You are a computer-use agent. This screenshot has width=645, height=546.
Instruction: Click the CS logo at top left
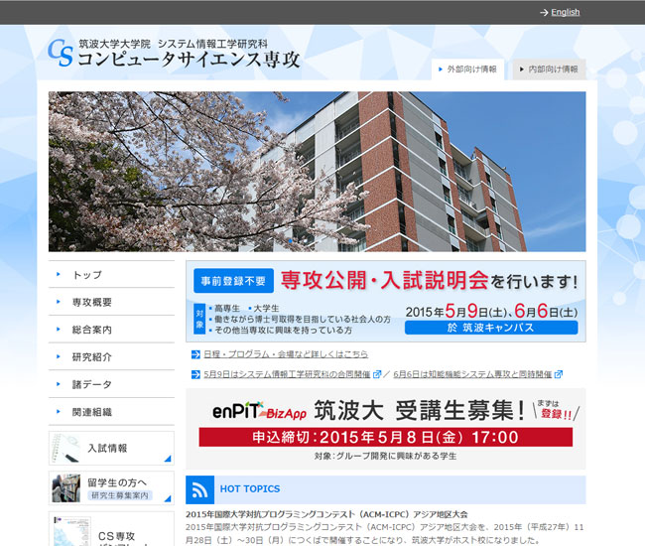61,53
